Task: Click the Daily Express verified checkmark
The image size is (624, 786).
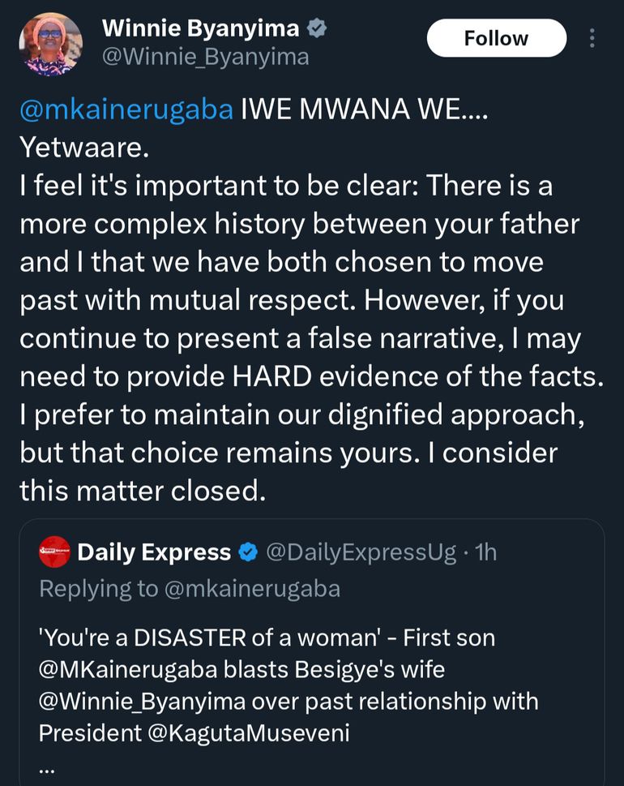Action: point(249,552)
